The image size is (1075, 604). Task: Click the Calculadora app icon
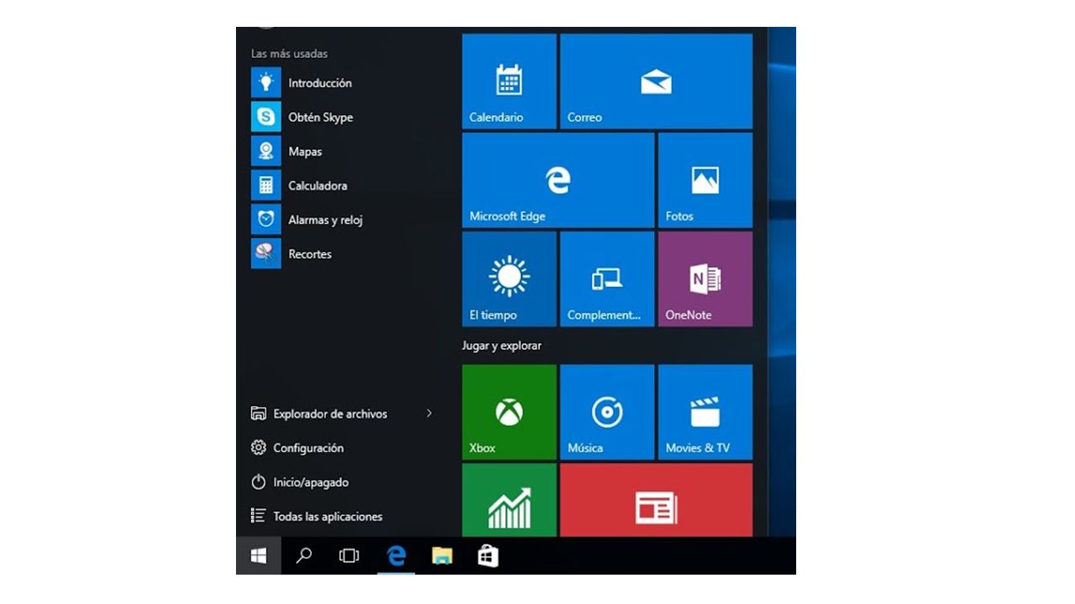(266, 185)
